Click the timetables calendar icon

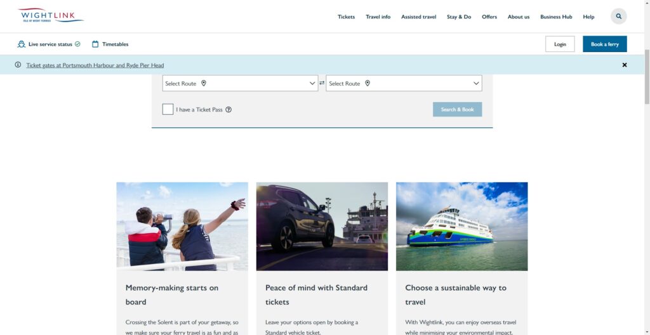95,44
